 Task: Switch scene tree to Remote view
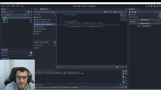9,15
